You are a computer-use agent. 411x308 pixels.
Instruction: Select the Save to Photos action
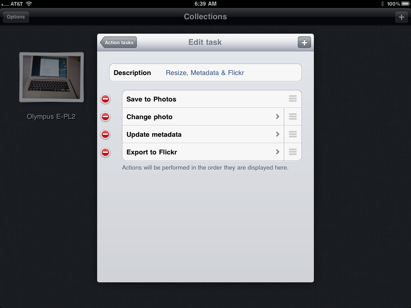151,99
